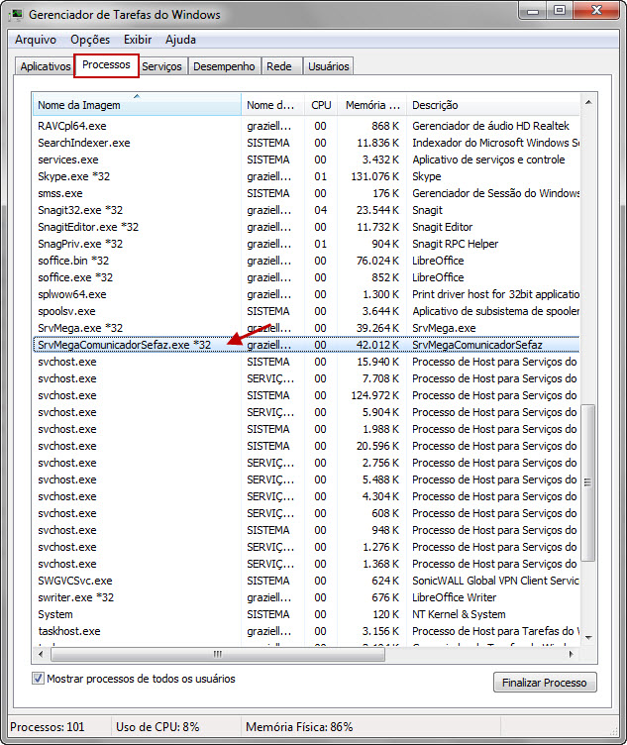Switch to the Aplicativos tab

coord(45,66)
